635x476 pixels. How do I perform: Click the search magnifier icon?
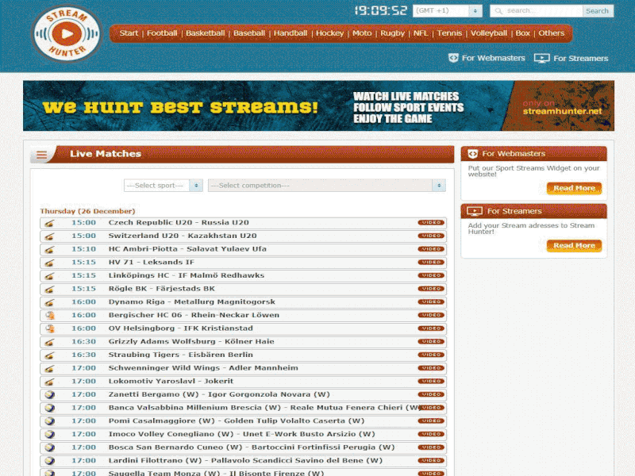click(x=498, y=11)
